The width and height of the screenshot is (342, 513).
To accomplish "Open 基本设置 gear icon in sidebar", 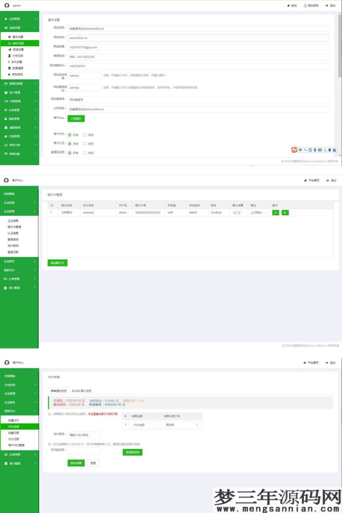I will click(x=10, y=37).
